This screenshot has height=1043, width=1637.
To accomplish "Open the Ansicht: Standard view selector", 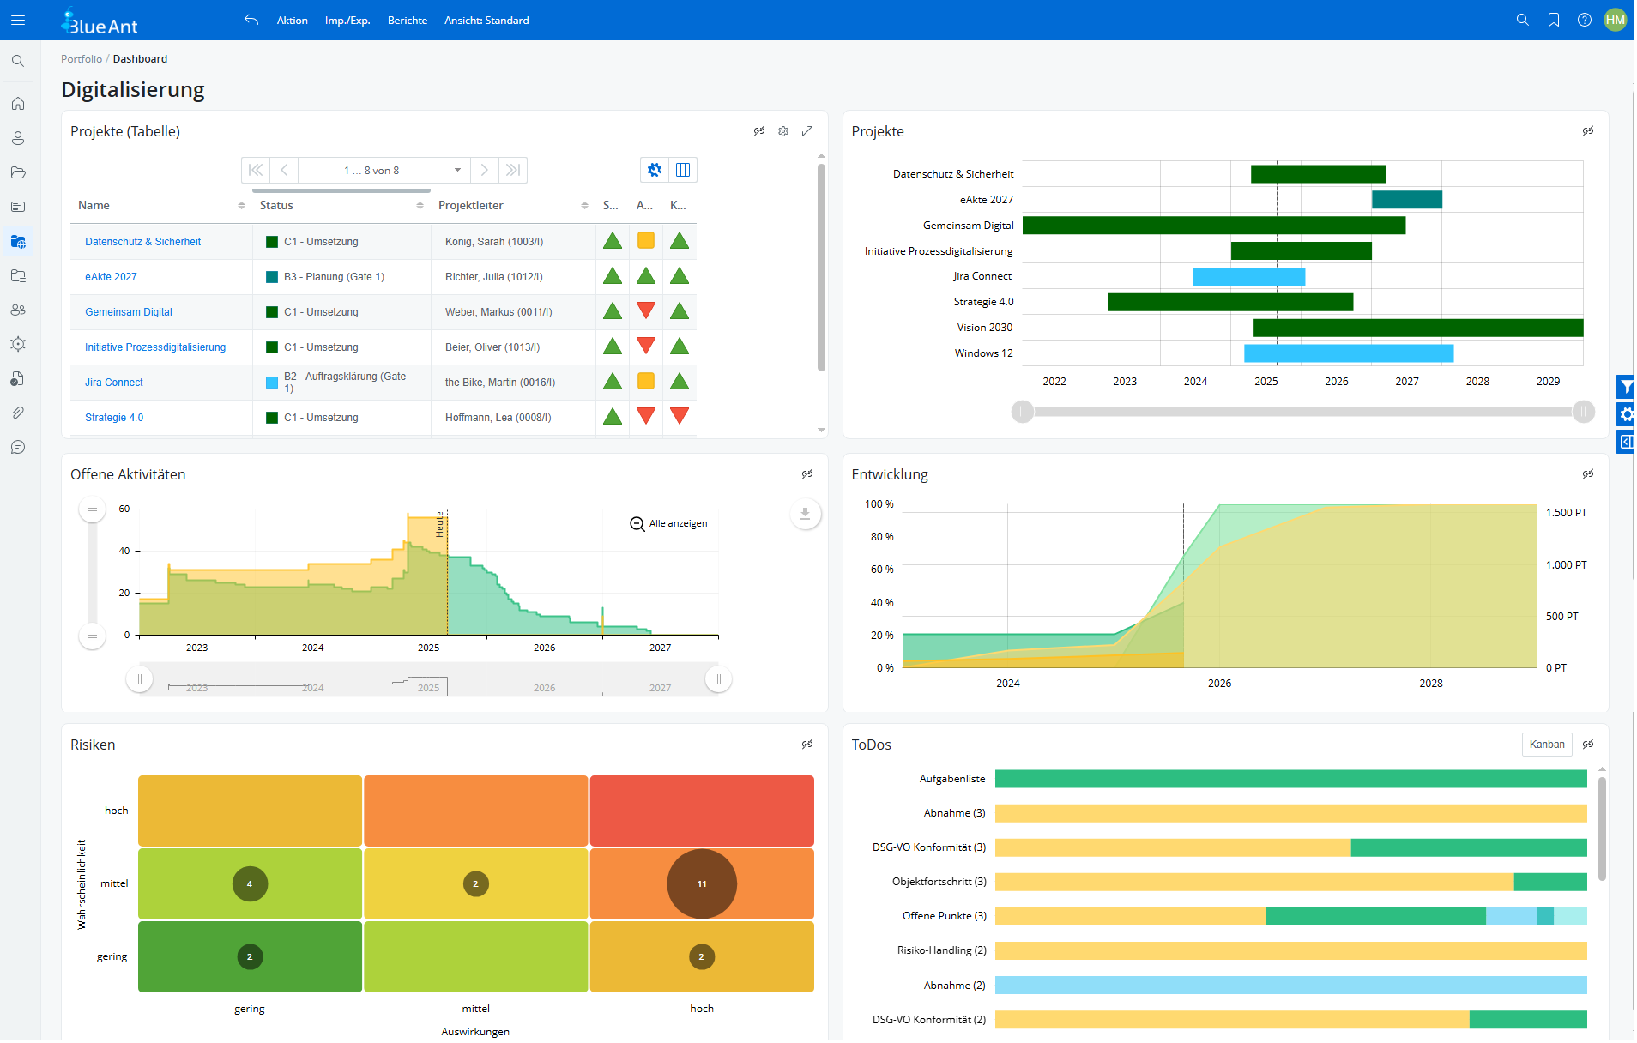I will point(486,20).
